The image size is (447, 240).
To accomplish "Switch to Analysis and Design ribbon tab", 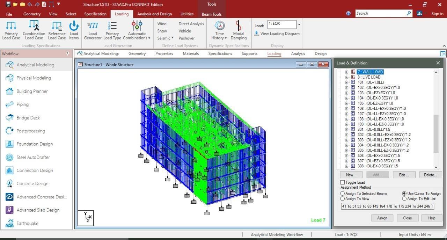I will pyautogui.click(x=154, y=14).
